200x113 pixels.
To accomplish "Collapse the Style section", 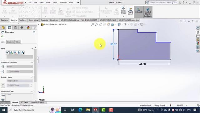I will pos(32,49).
